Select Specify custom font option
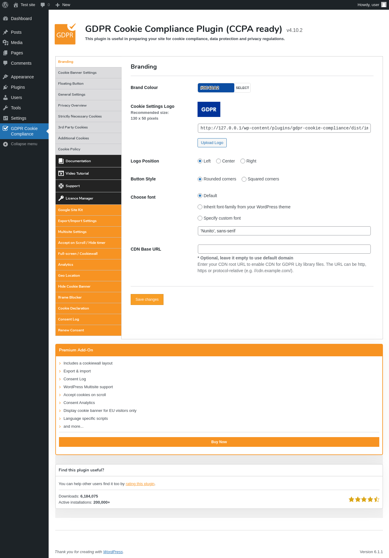 click(x=200, y=218)
